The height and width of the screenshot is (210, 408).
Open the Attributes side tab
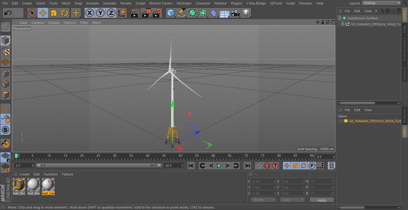coord(405,116)
